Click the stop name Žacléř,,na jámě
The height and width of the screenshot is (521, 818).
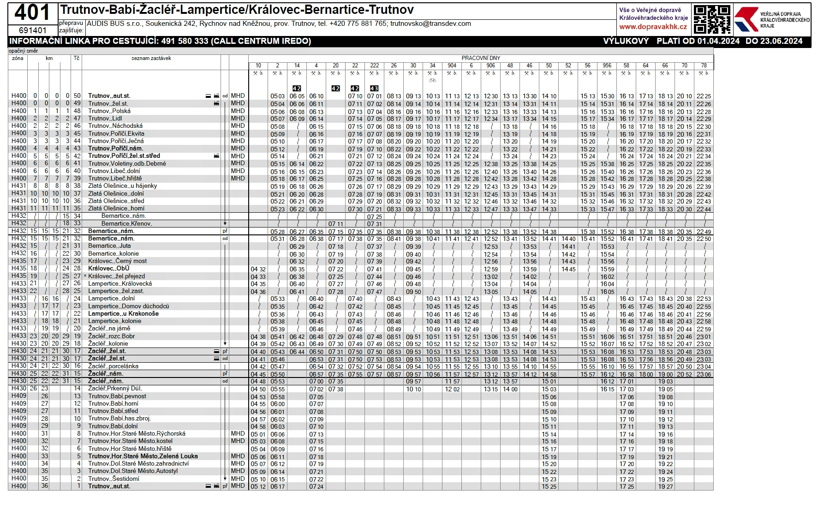tap(109, 329)
